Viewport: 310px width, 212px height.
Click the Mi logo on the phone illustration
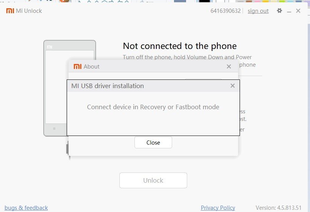coord(49,47)
